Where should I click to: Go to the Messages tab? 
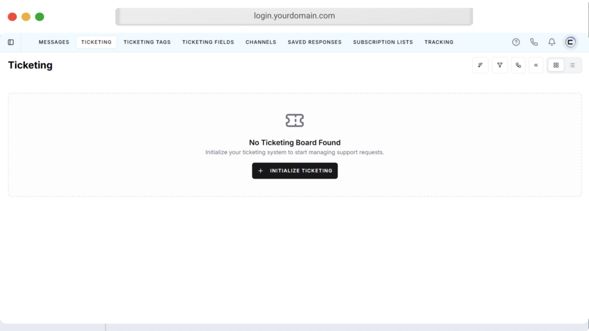pyautogui.click(x=54, y=42)
